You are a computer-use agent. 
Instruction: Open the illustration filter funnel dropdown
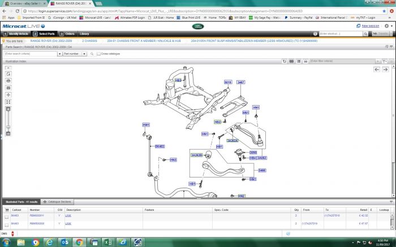point(384,61)
